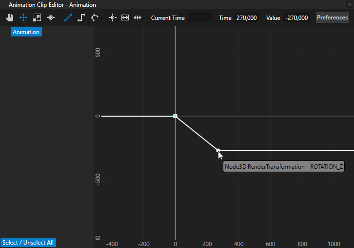Click Select / Unselect All button

click(x=28, y=243)
